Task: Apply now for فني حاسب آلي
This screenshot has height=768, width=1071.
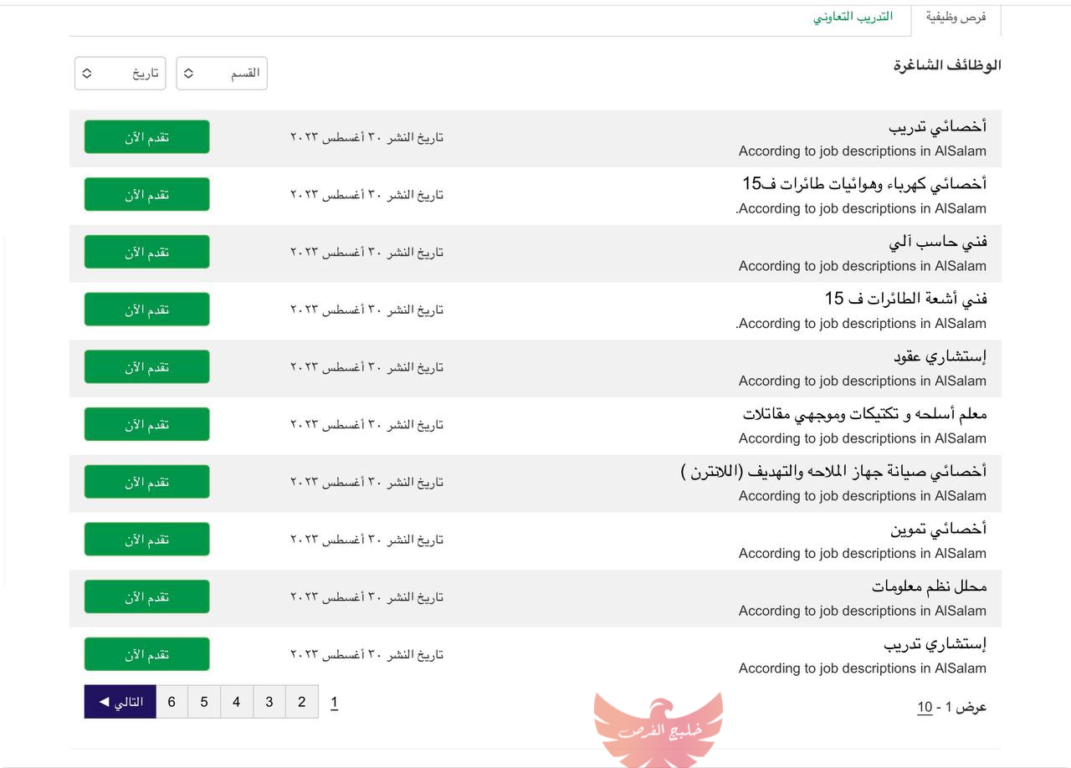Action: 146,252
